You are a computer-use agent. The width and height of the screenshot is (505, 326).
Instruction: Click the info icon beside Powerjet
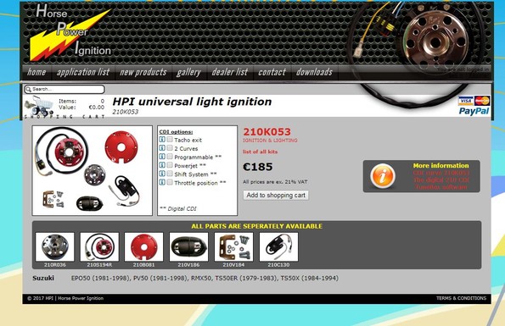[162, 165]
